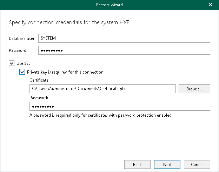Click the Database user field containing SYSTEM
219x172 pixels.
pyautogui.click(x=124, y=38)
